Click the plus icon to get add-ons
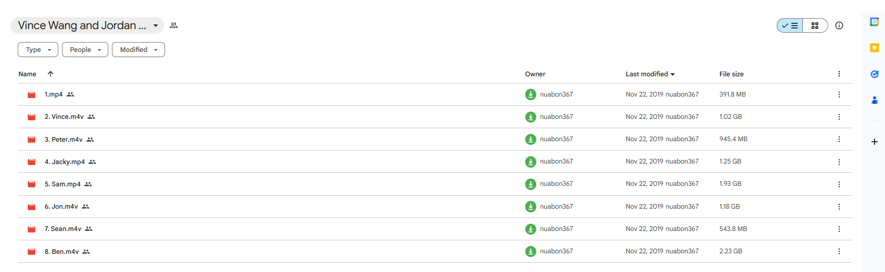885x272 pixels. [875, 142]
